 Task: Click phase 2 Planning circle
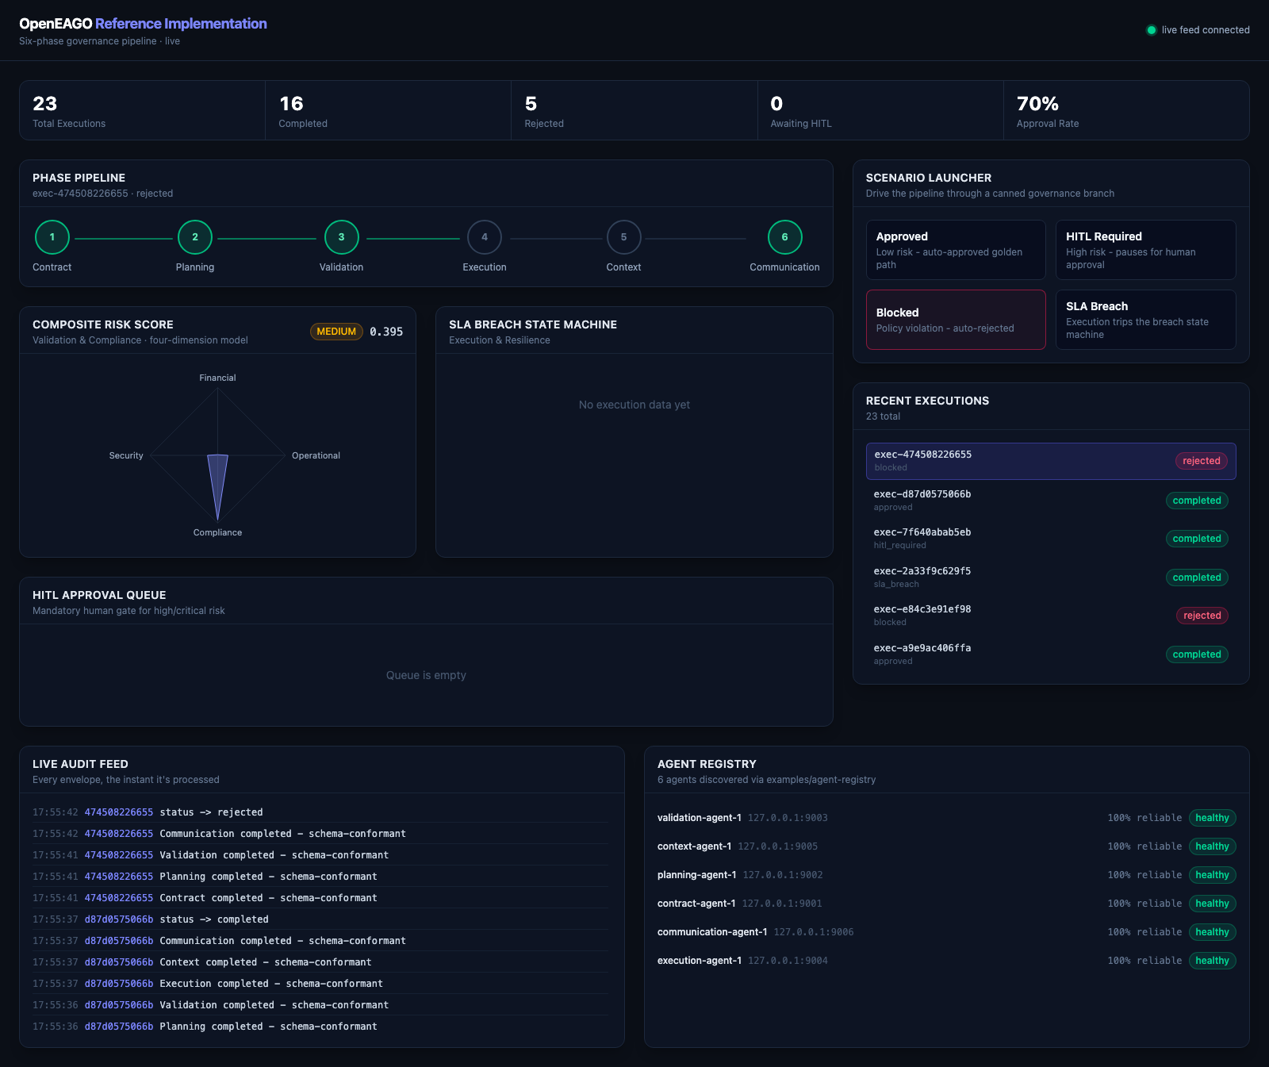195,237
